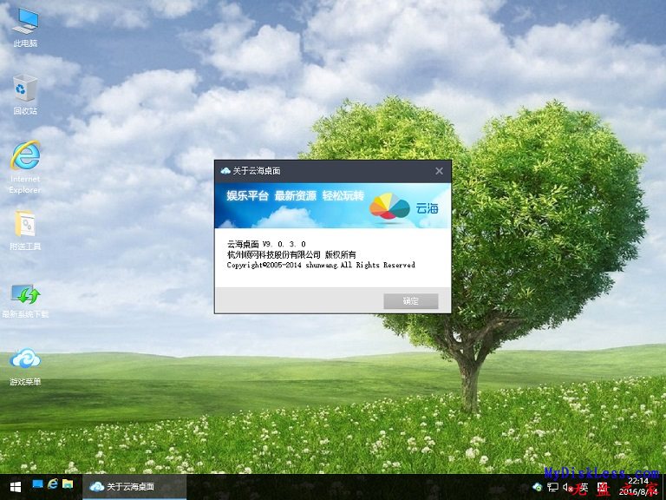The height and width of the screenshot is (500, 666).
Task: Click the cloud icon in the dialog title bar
Action: [x=225, y=171]
